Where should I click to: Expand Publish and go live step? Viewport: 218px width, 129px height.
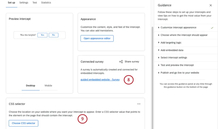tap(180, 73)
